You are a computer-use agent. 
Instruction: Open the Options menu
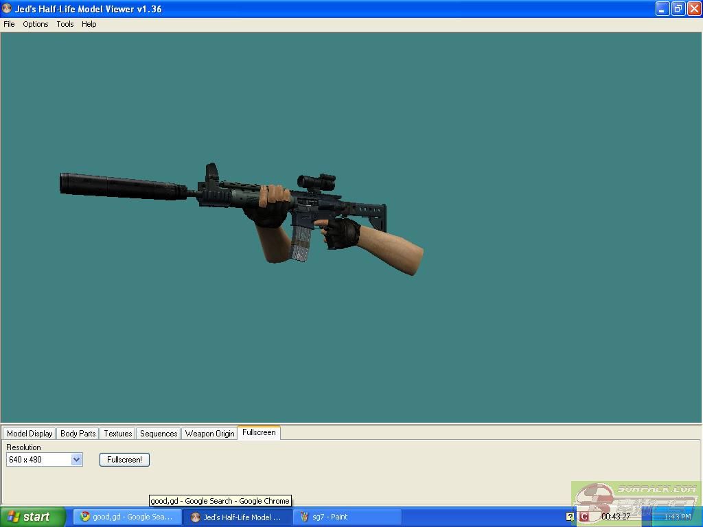36,24
